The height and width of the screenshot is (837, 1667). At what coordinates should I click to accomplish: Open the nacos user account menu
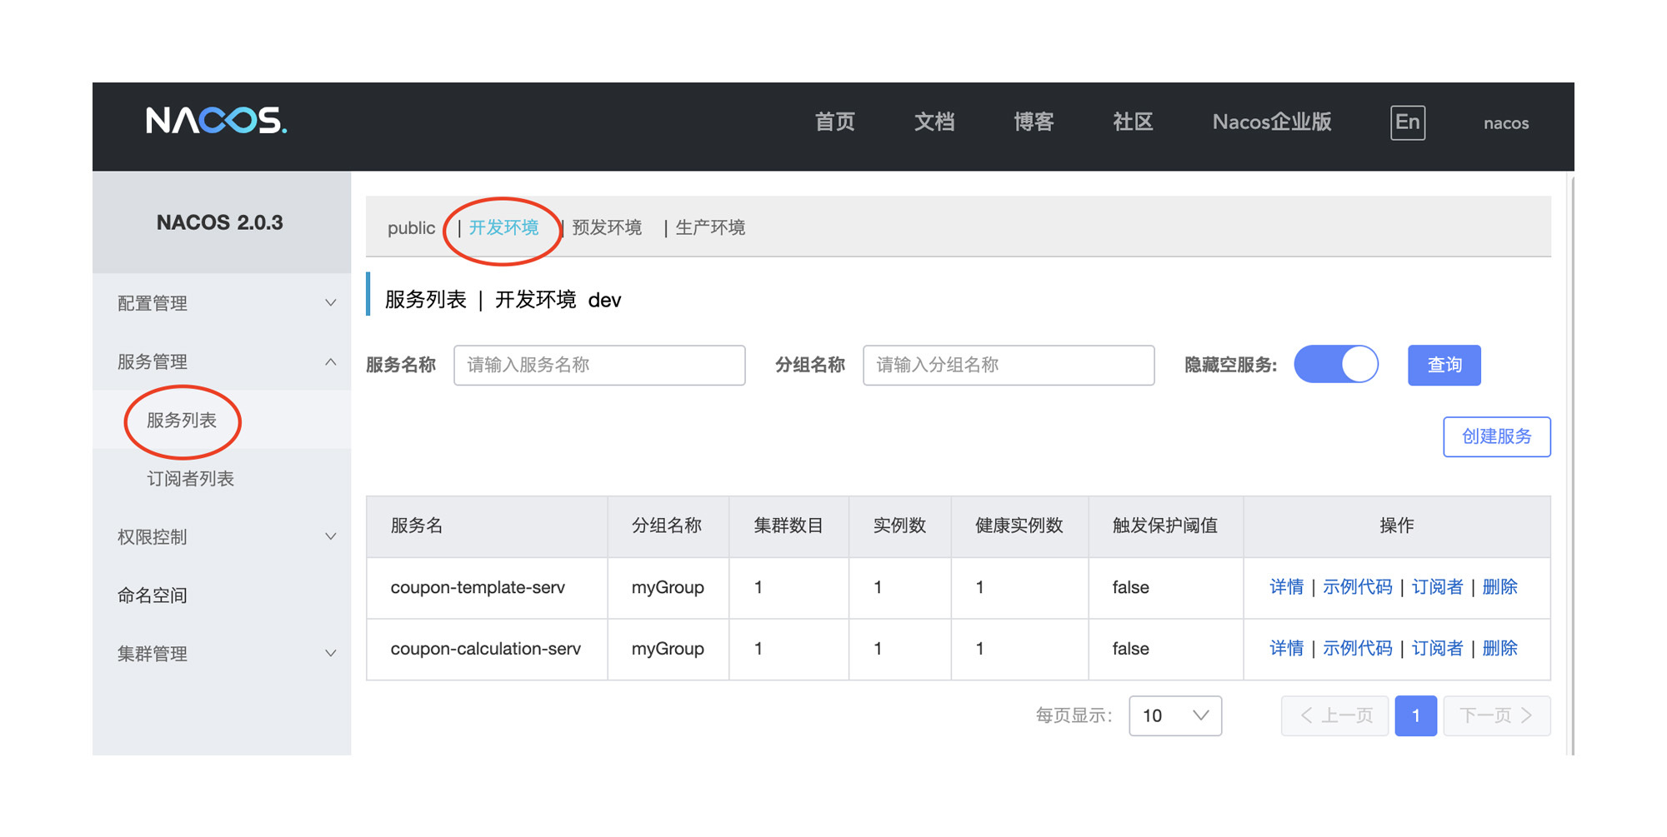point(1505,123)
